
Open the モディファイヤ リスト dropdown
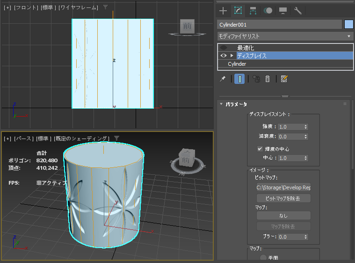[285, 36]
